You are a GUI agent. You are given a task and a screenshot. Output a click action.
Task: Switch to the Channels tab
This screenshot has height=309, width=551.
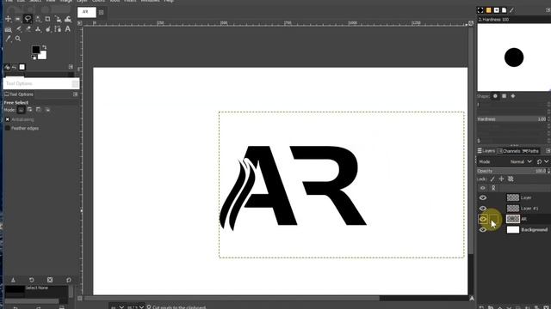[x=509, y=151]
